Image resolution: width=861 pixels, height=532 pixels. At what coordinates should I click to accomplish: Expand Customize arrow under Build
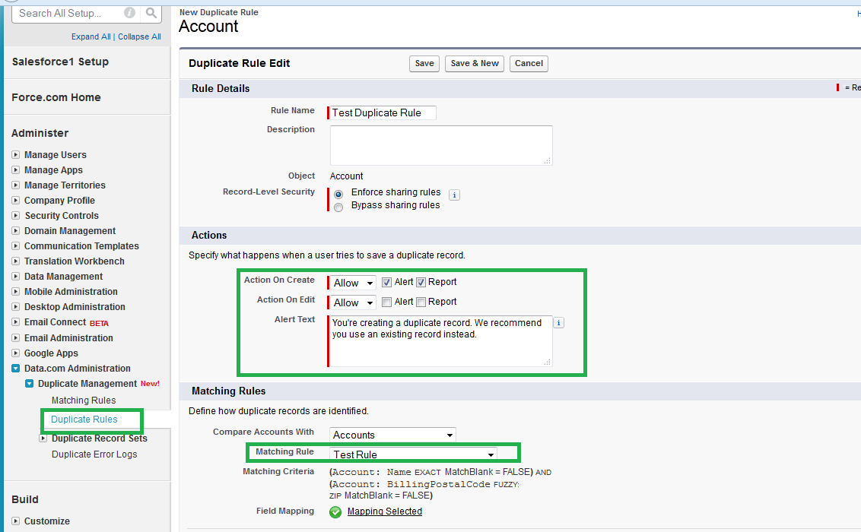(x=16, y=521)
